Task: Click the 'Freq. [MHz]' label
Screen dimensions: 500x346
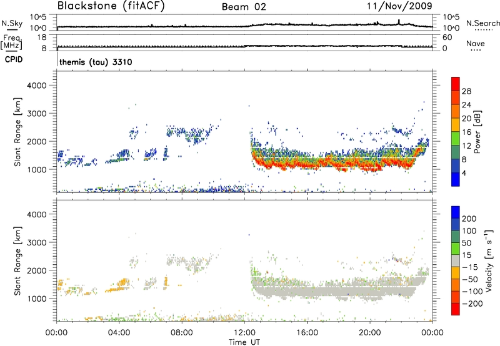Action: (12, 42)
